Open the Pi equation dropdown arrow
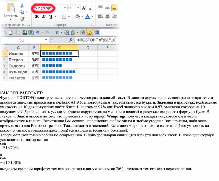This screenshot has width=219, height=181. [61, 32]
